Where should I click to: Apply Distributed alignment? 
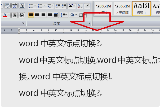(56, 15)
